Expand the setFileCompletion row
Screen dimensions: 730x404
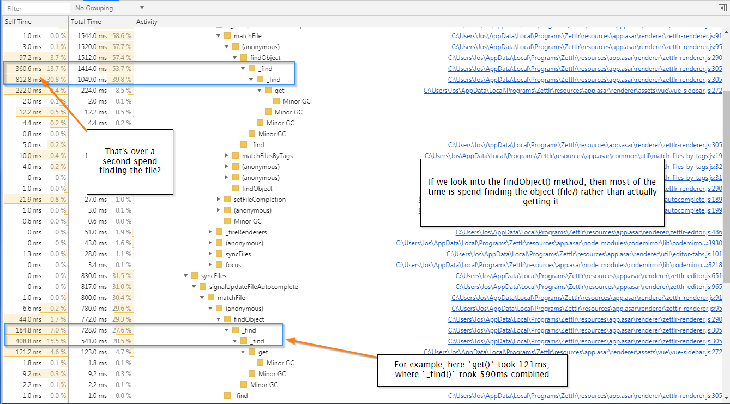pyautogui.click(x=219, y=199)
